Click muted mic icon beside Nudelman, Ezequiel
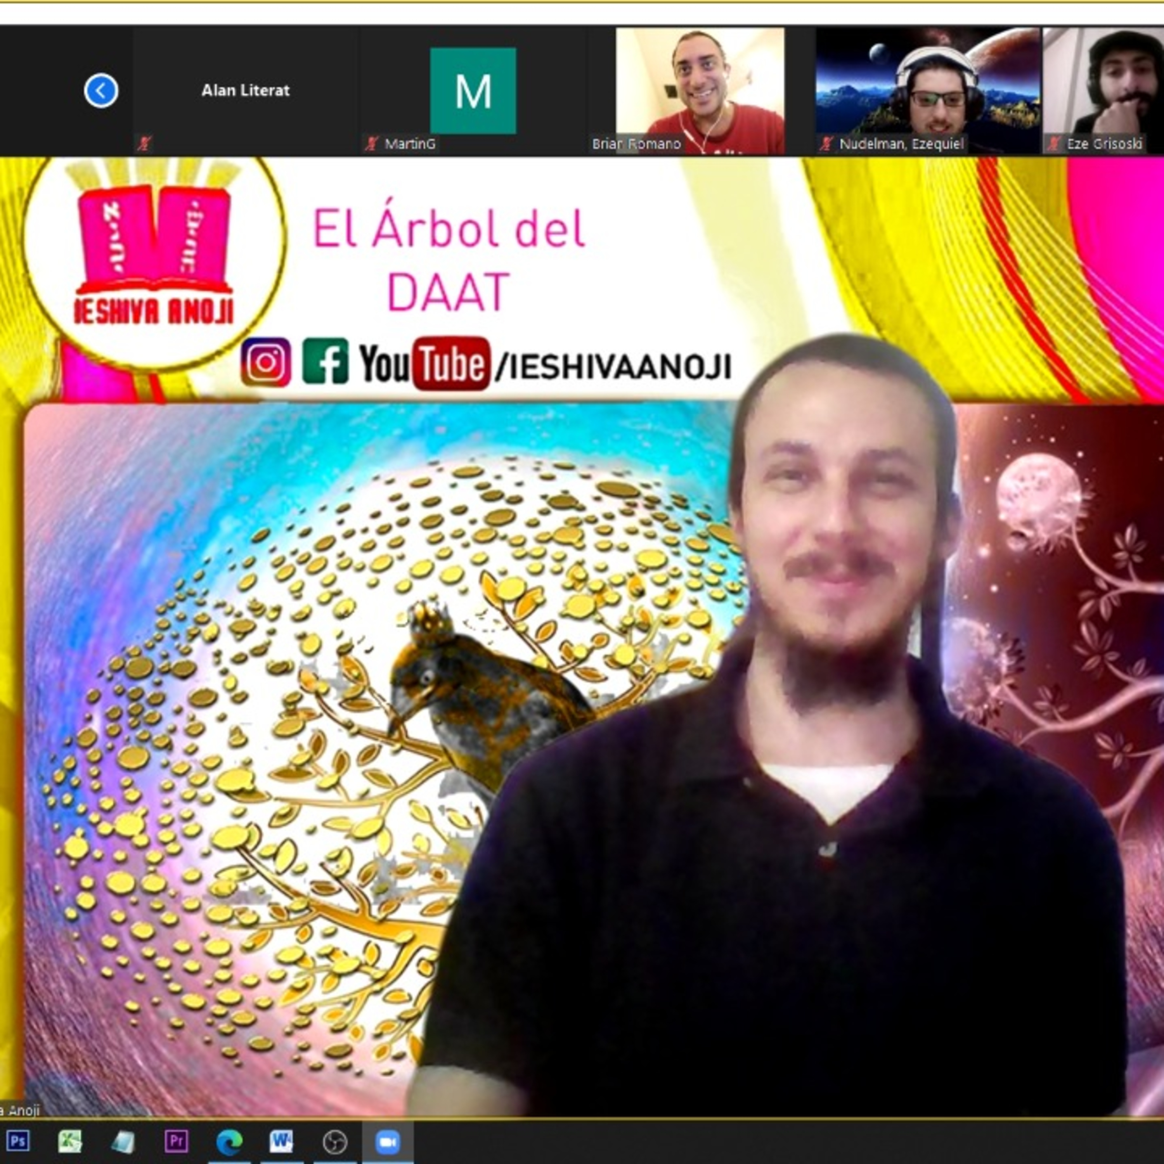This screenshot has width=1164, height=1164. click(826, 144)
